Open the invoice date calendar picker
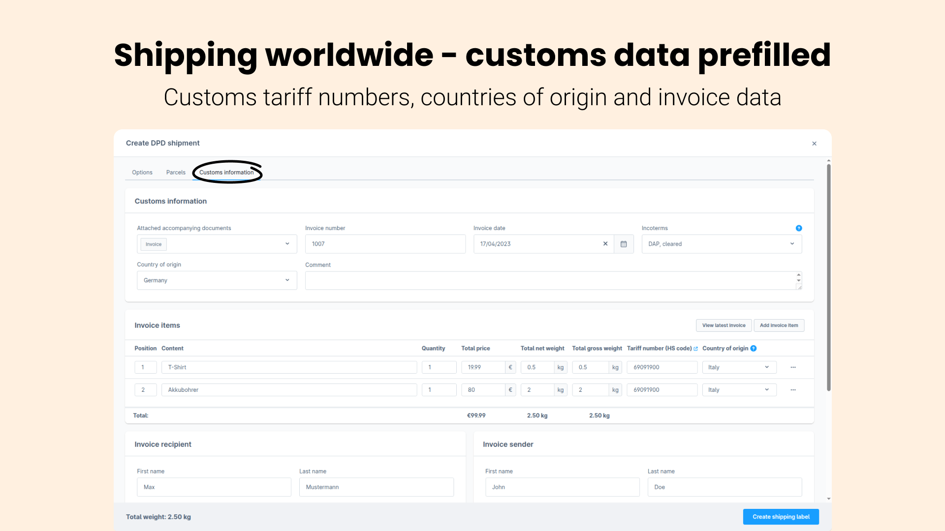Screen dimensions: 945x531 624,244
